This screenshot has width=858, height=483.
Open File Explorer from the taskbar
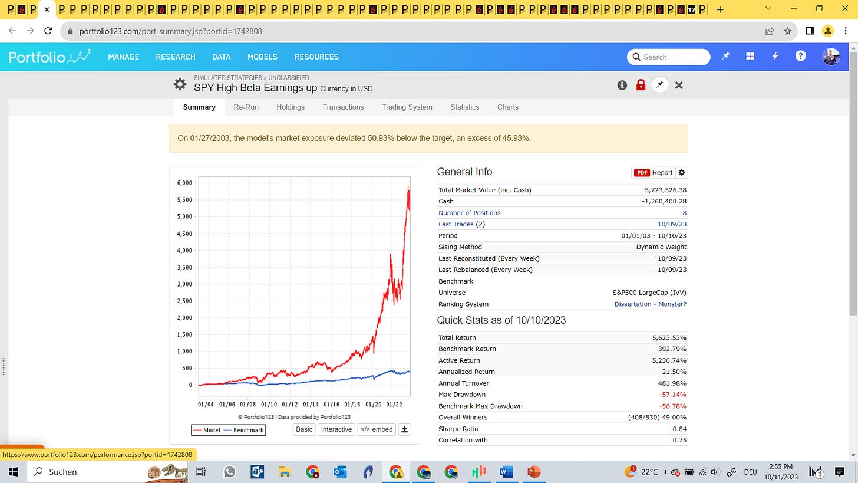(285, 472)
